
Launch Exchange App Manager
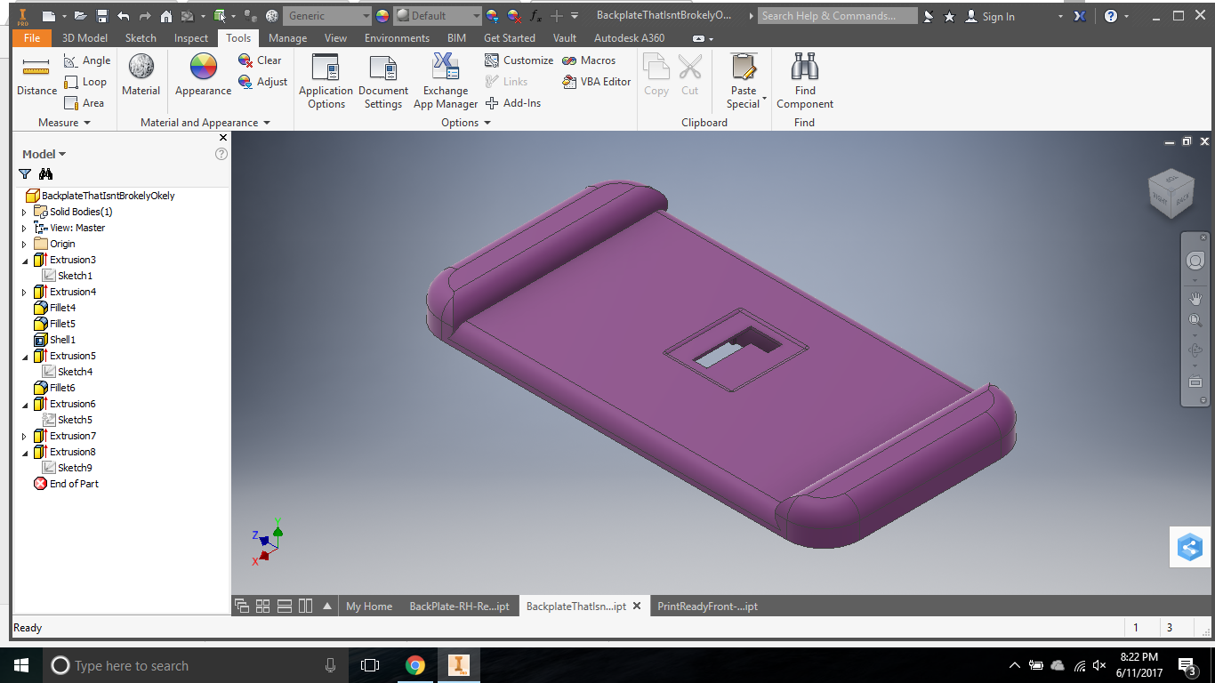point(446,82)
